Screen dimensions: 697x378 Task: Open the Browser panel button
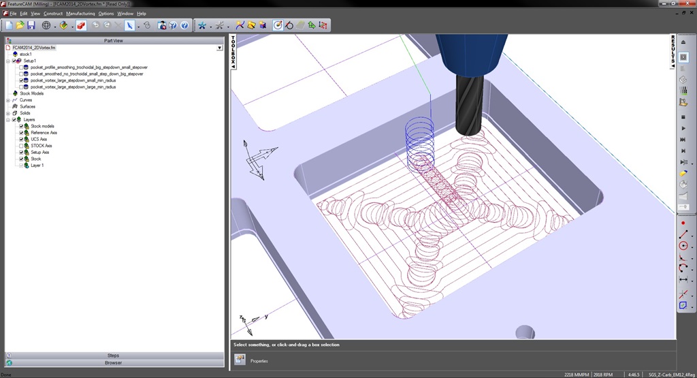click(113, 363)
